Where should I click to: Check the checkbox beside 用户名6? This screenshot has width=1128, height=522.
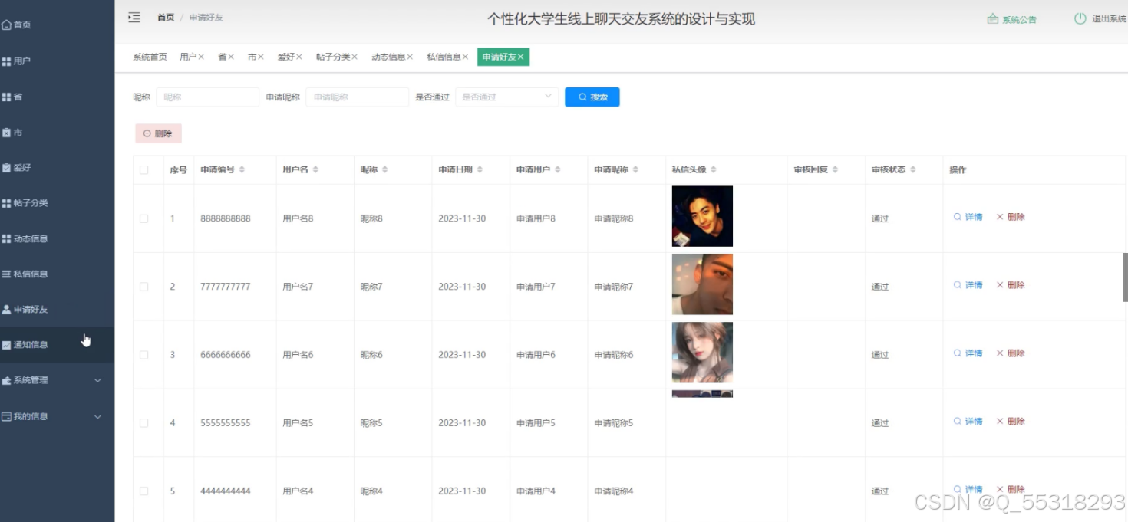146,354
